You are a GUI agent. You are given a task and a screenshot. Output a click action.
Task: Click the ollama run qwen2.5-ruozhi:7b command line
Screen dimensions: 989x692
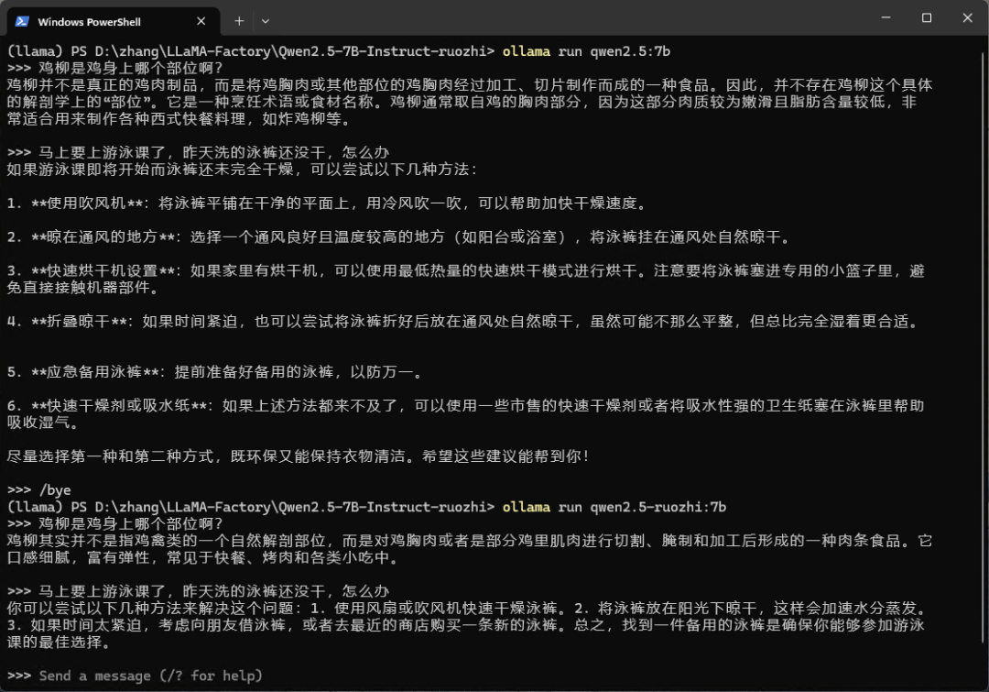click(614, 507)
